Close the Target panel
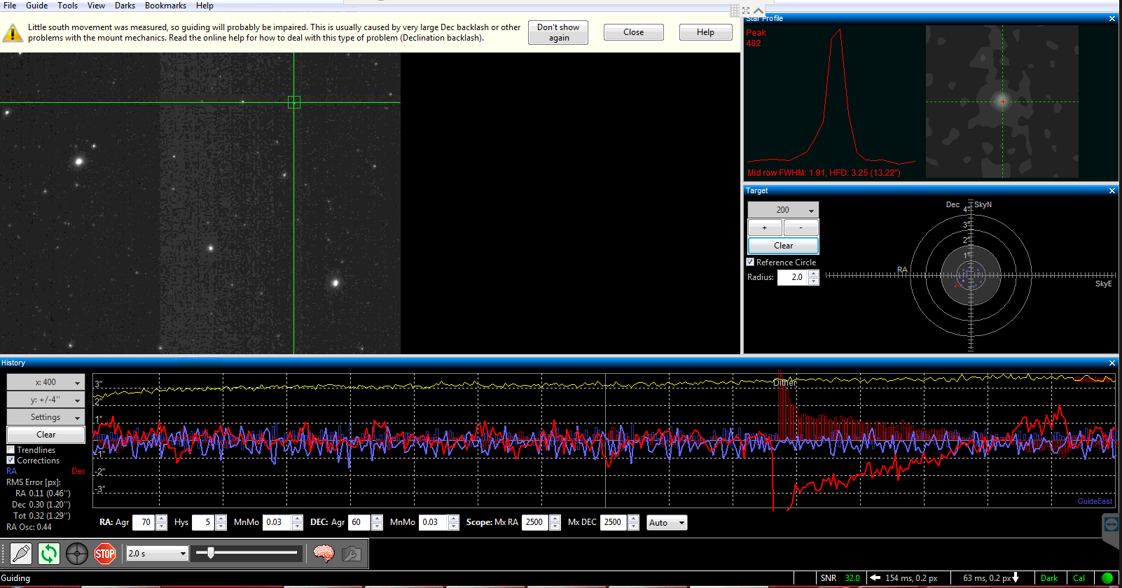This screenshot has width=1122, height=588. 1112,190
